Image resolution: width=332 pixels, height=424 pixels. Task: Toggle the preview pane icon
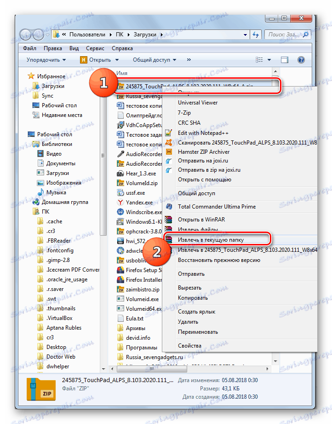285,60
